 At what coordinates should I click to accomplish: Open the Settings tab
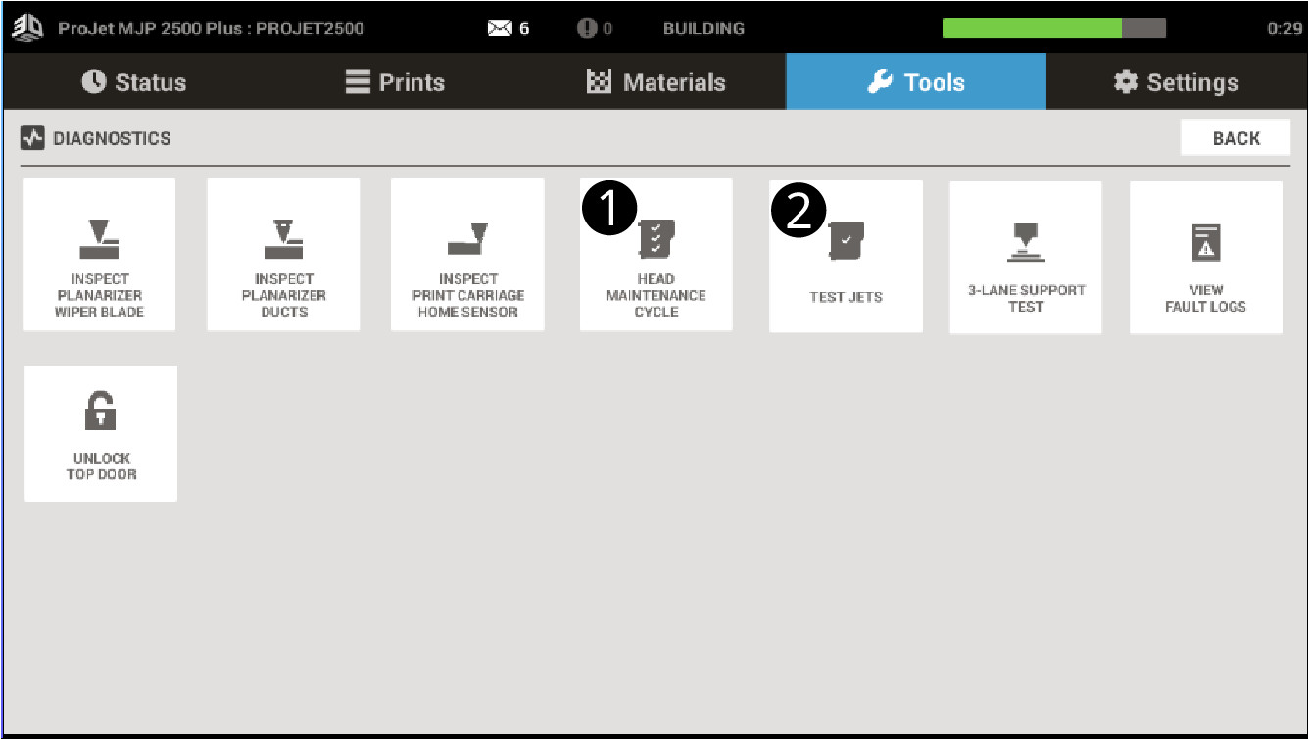[x=1176, y=82]
